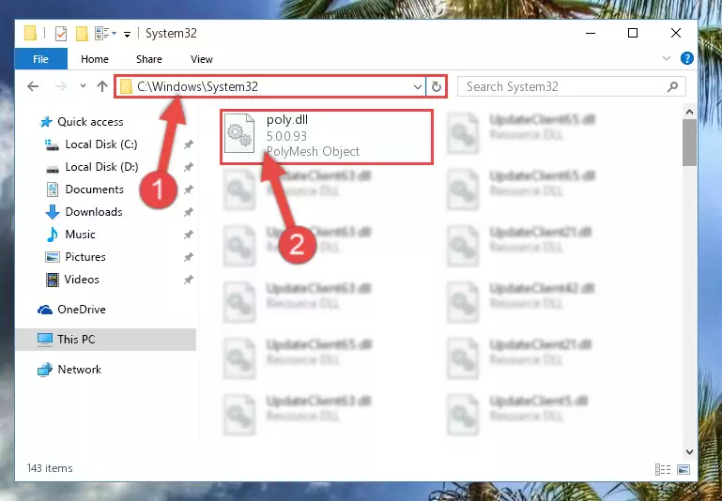Click the search magnifier icon
The width and height of the screenshot is (722, 501).
[673, 86]
